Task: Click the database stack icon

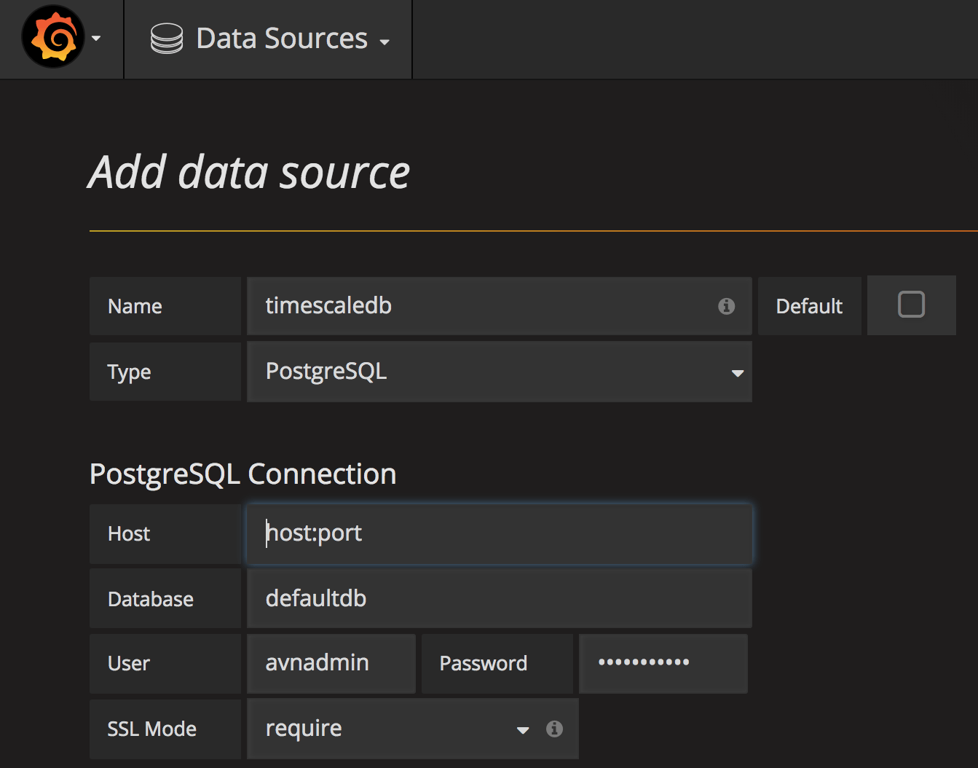Action: pos(167,39)
